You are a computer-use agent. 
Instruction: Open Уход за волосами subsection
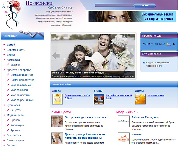click(x=21, y=85)
